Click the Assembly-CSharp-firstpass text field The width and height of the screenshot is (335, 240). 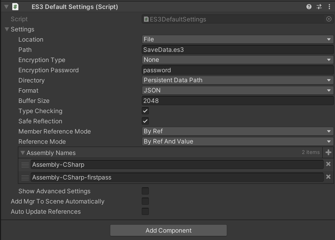(177, 177)
